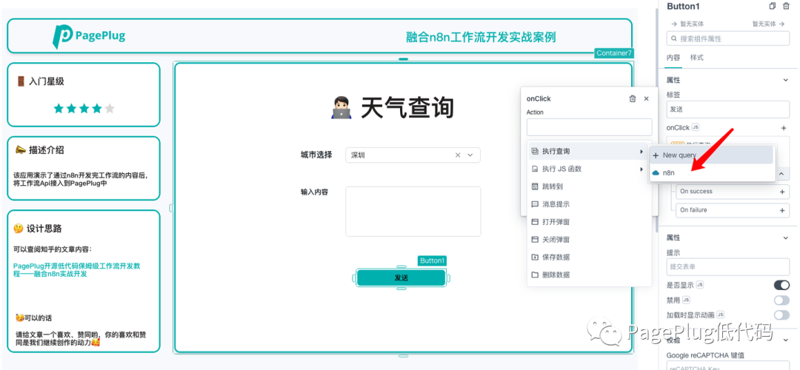
Task: Collapse the 校验 section
Action: pyautogui.click(x=786, y=340)
